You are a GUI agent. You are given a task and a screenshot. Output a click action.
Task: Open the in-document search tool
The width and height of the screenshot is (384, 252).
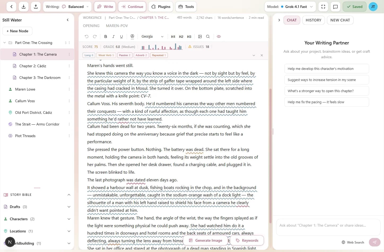(x=208, y=37)
